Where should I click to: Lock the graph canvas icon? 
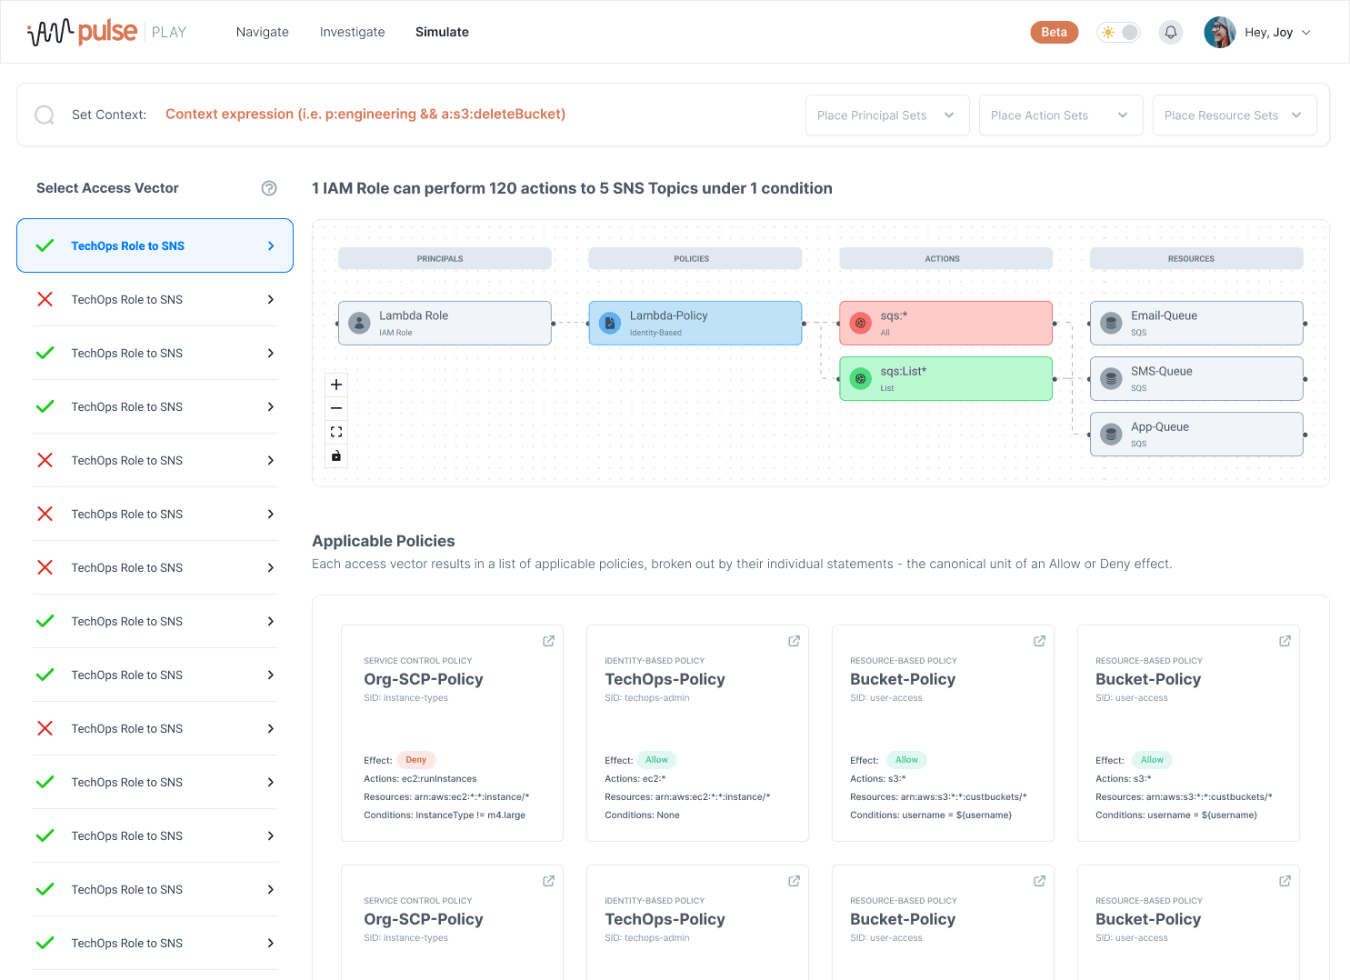click(x=336, y=455)
